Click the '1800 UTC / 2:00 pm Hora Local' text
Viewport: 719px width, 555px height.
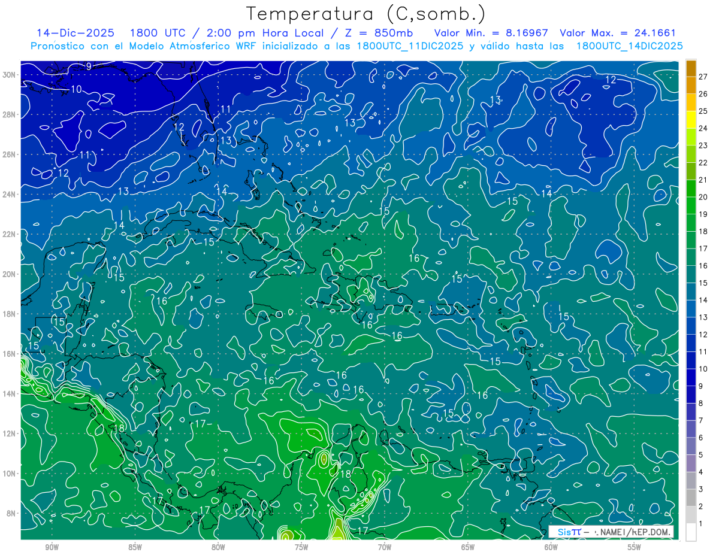coord(228,33)
